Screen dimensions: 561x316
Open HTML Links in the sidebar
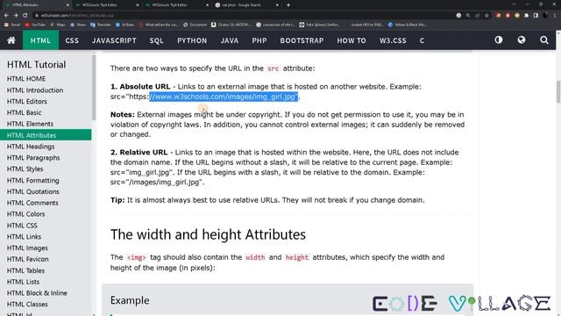tap(46, 236)
